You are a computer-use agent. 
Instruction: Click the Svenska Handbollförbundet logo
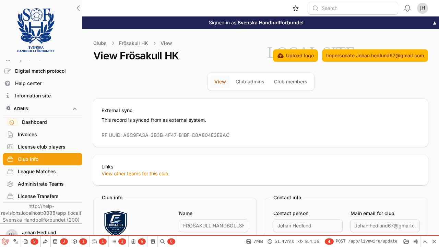pos(36,30)
